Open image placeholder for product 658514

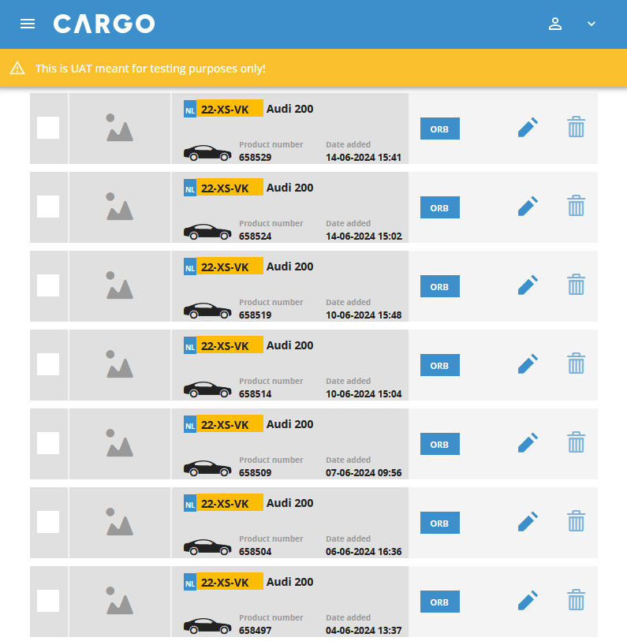(120, 365)
